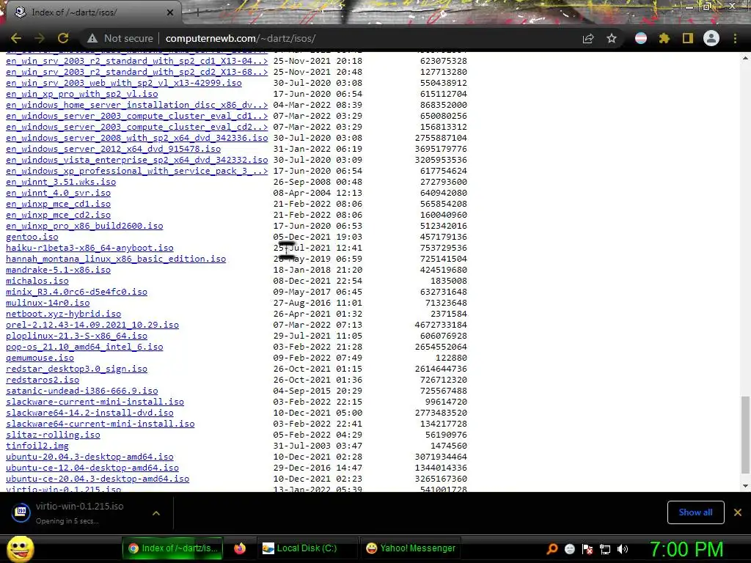Open the Chrome profile avatar
Screen dimensions: 751x563
pyautogui.click(x=711, y=38)
